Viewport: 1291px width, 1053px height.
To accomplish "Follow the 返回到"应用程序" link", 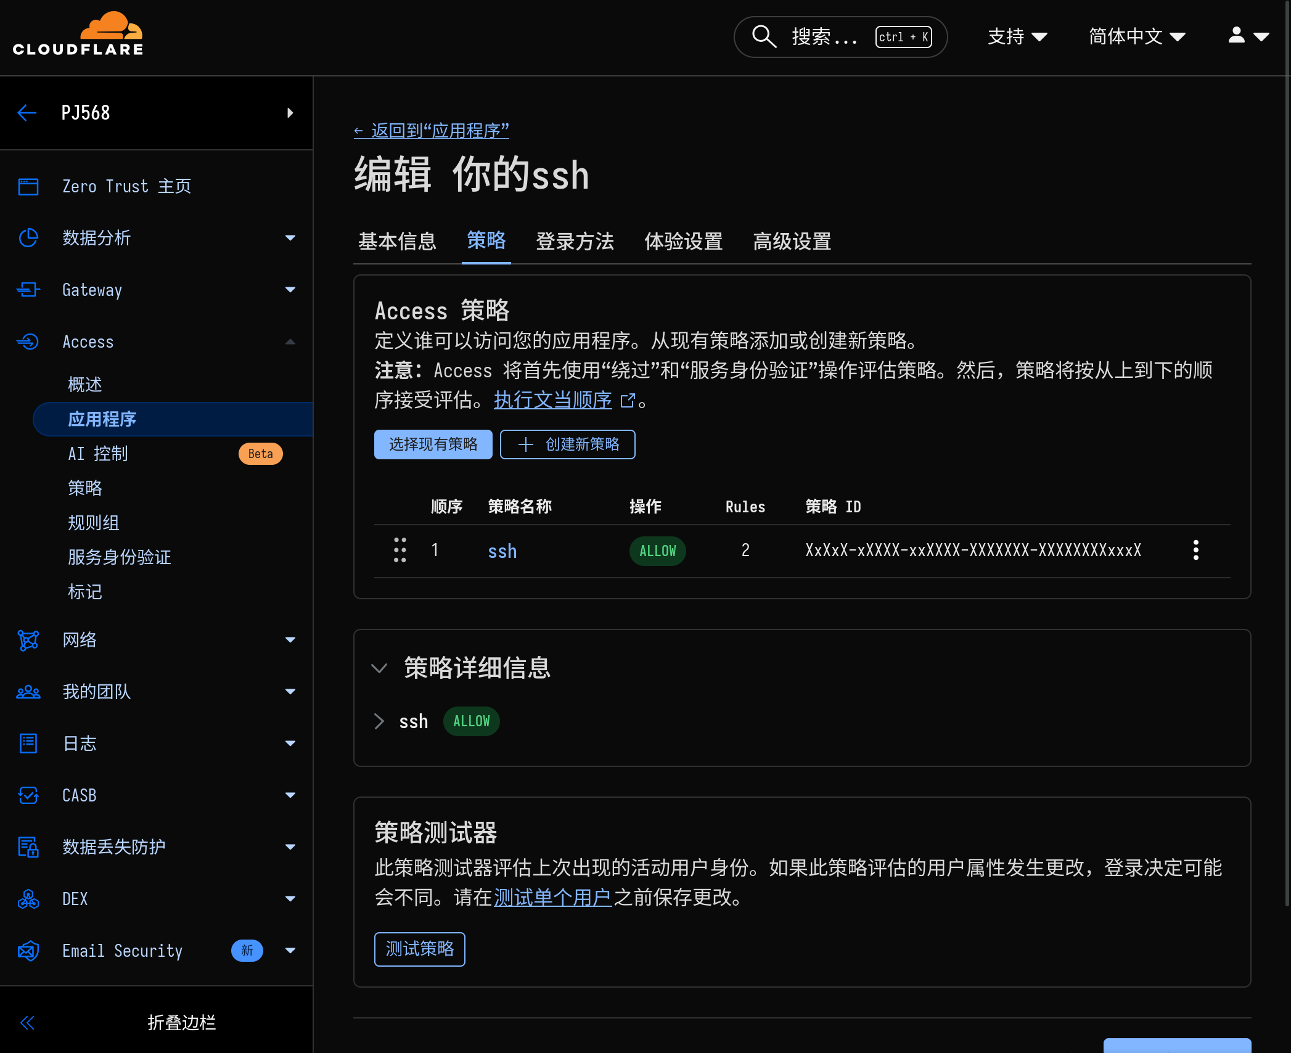I will pyautogui.click(x=431, y=131).
